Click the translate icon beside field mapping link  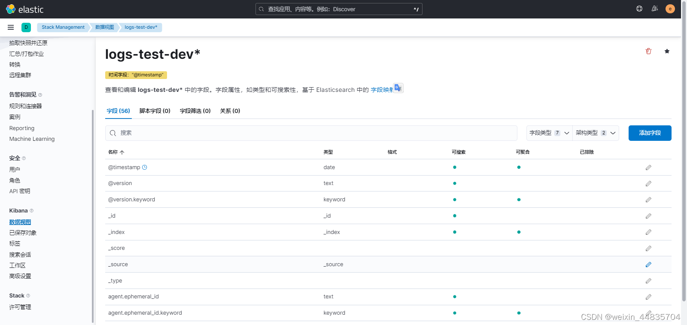[398, 88]
